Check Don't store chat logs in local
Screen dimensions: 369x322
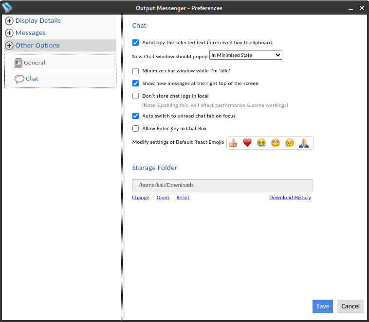[135, 96]
